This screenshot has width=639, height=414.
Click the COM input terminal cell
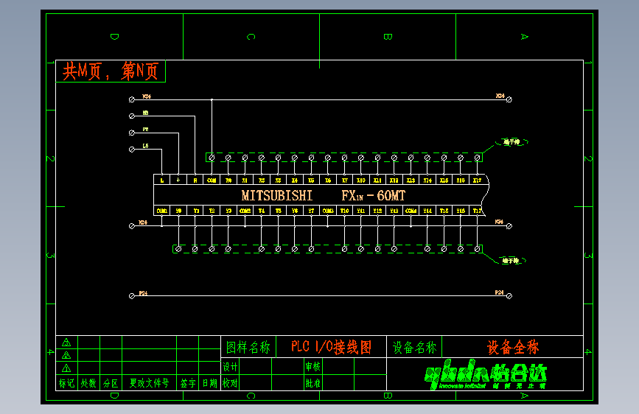coord(212,180)
